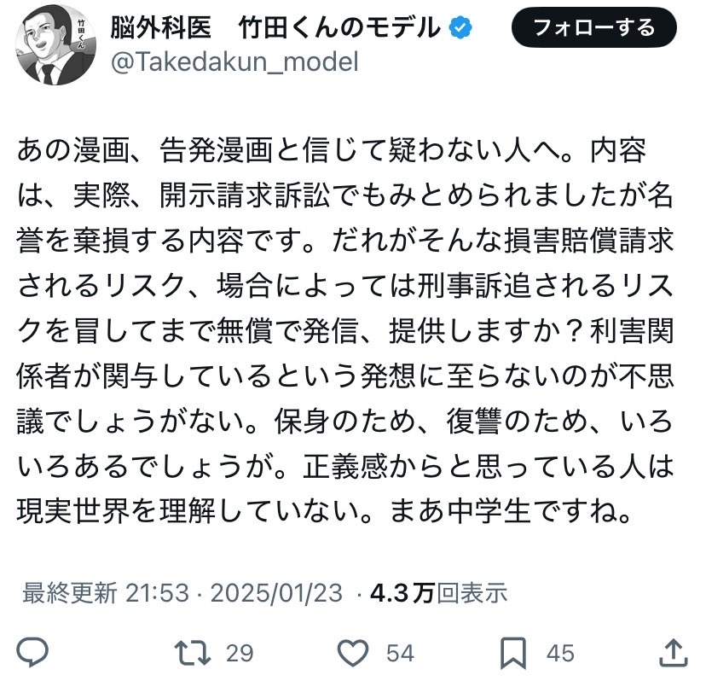
Task: Bookmark this post using bookmark icon
Action: (512, 653)
